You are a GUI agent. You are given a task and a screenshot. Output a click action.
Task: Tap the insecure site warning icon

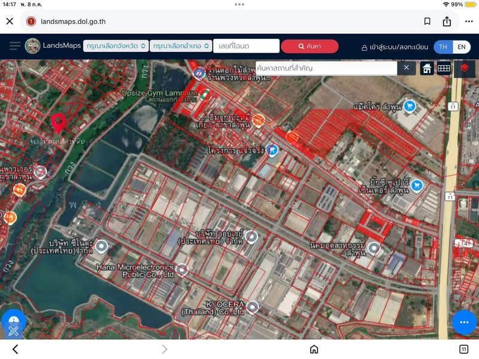pos(31,22)
